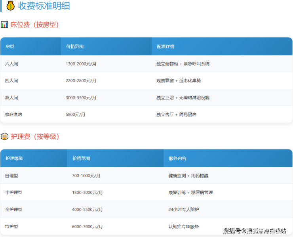Select the 六人间 row label
293x237 pixels.
click(11, 64)
